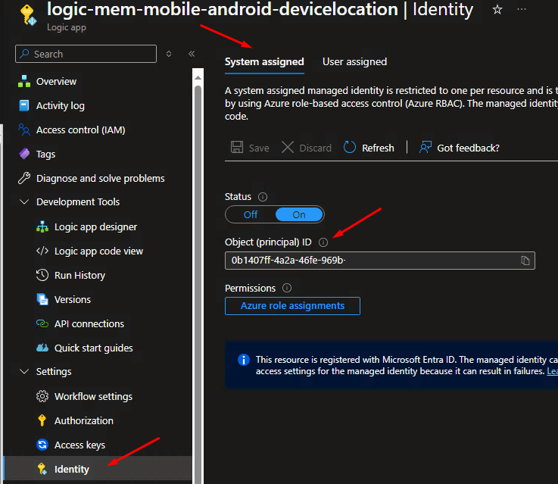The width and height of the screenshot is (558, 484).
Task: Open Logic app designer
Action: point(95,226)
